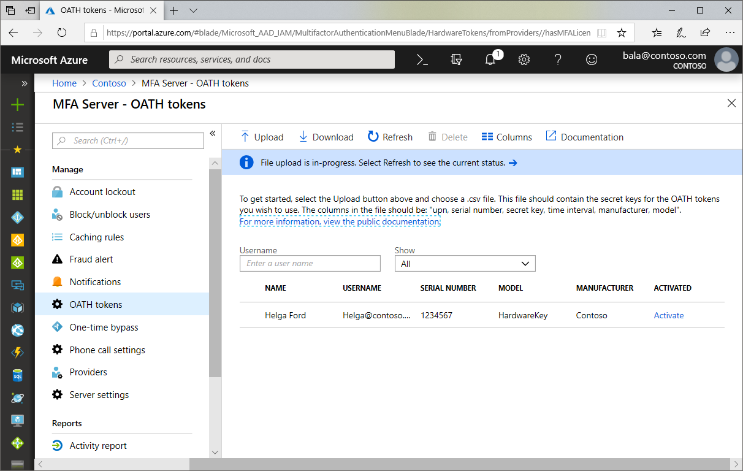
Task: Open the Columns chooser
Action: tap(506, 137)
